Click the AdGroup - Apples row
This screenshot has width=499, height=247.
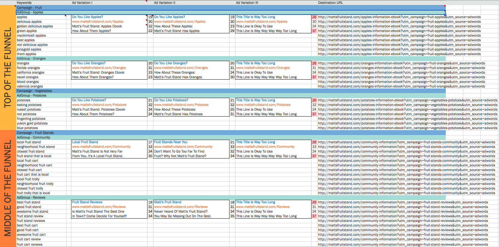231,12
